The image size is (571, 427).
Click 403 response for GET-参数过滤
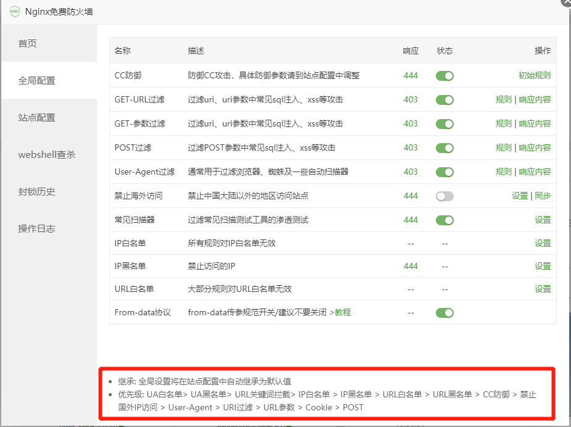[411, 123]
